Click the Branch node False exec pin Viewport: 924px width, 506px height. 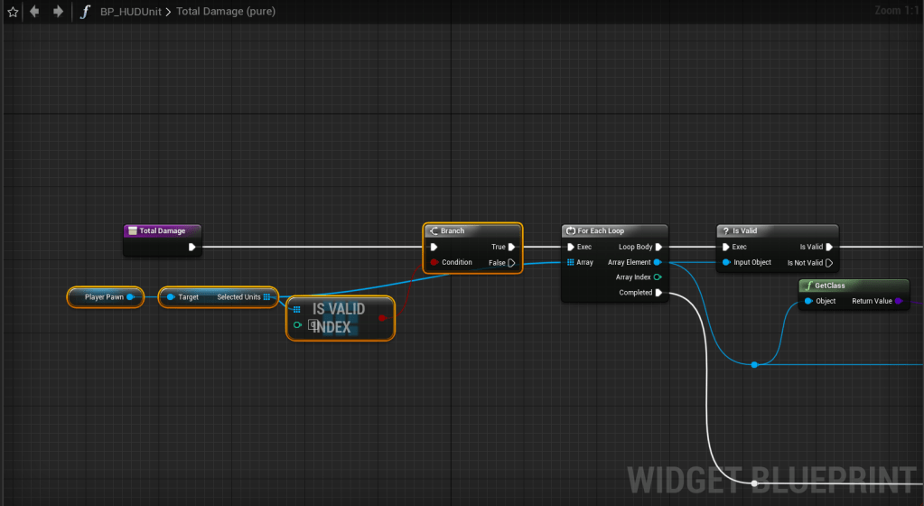click(511, 263)
